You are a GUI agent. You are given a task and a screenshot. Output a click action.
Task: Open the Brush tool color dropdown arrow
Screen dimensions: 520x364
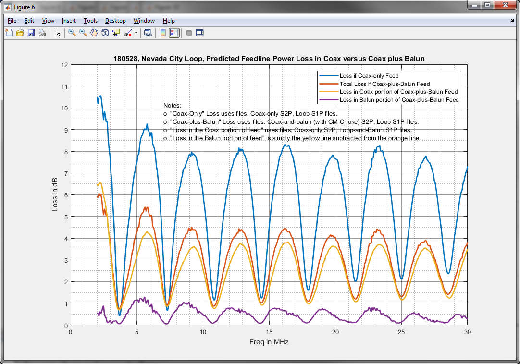[136, 33]
